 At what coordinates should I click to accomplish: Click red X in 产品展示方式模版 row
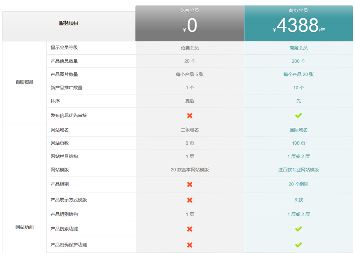[x=190, y=200]
